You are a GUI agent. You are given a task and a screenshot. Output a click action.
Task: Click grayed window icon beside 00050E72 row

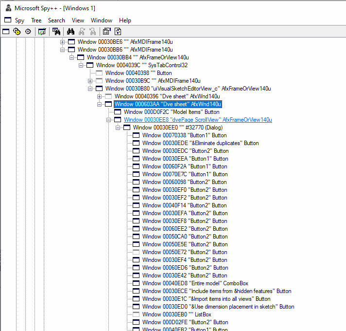(136, 252)
